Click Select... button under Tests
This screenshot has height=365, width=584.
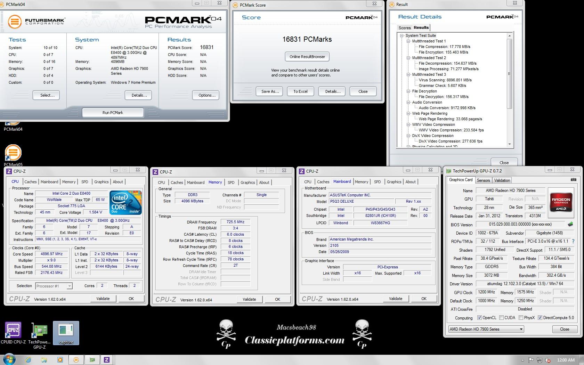[x=47, y=95]
